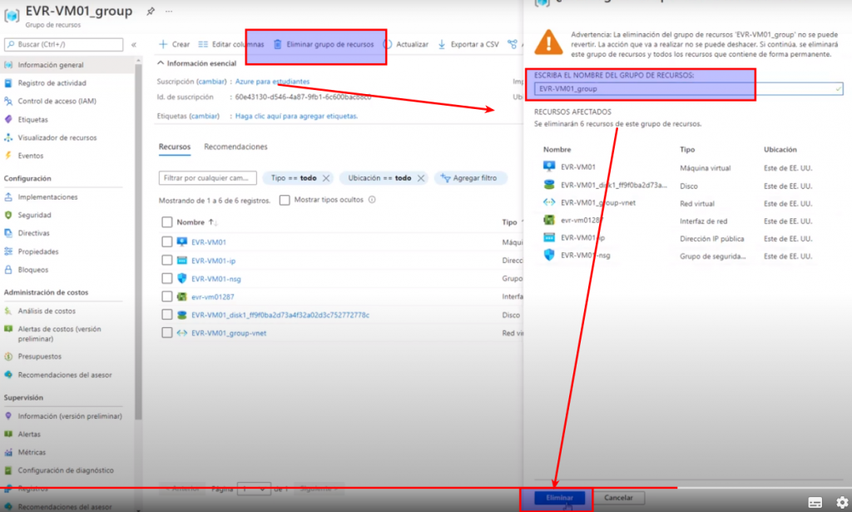852x512 pixels.
Task: Click the Métricas chart icon
Action: point(8,452)
